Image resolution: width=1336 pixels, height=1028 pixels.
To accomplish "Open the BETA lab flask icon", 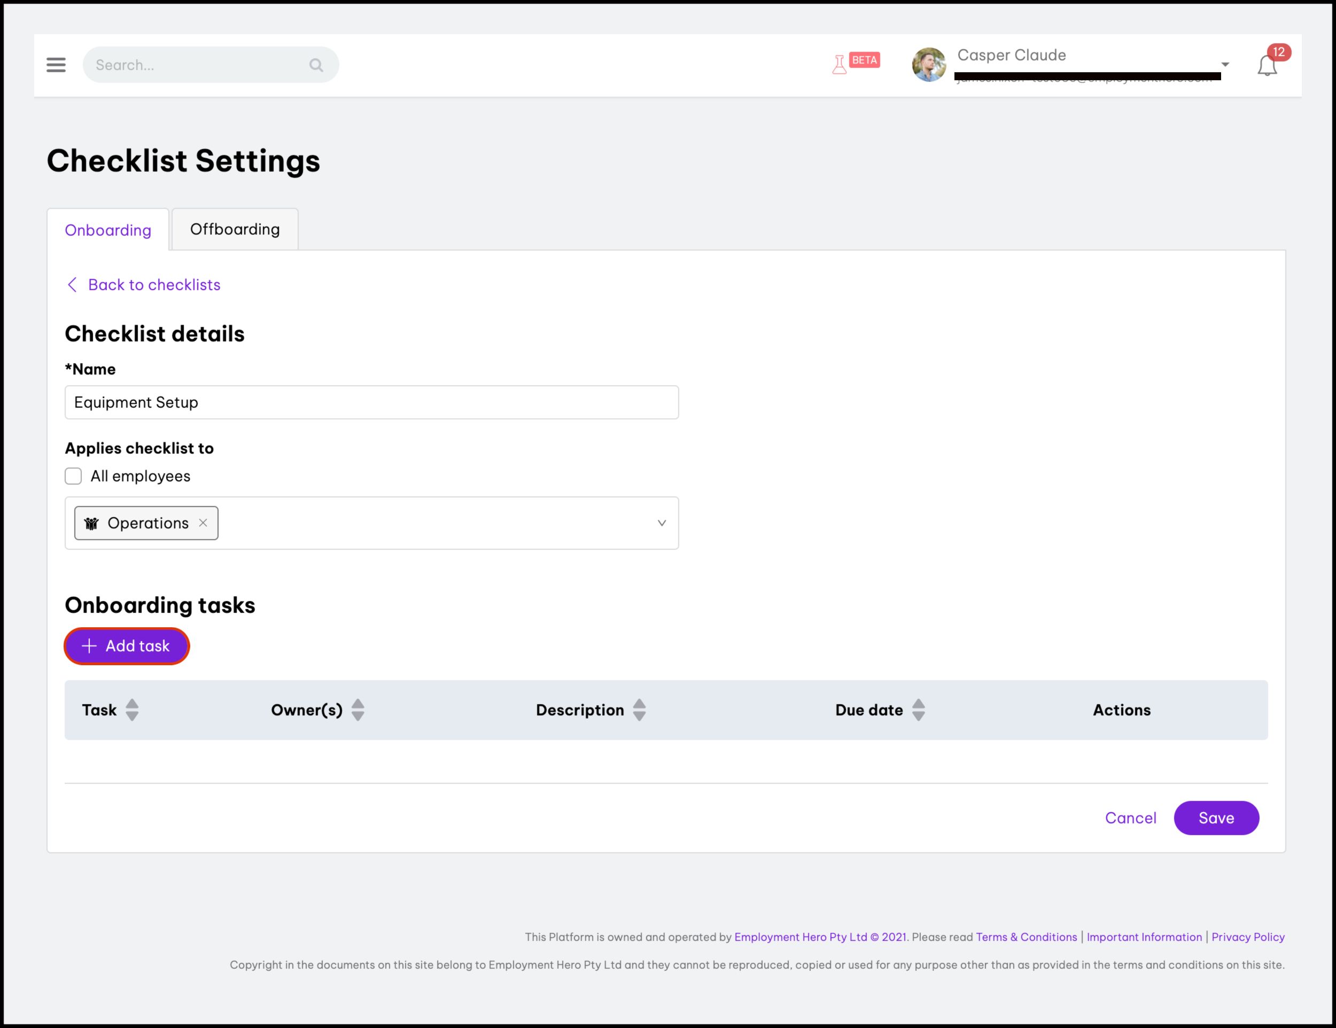I will pos(840,64).
